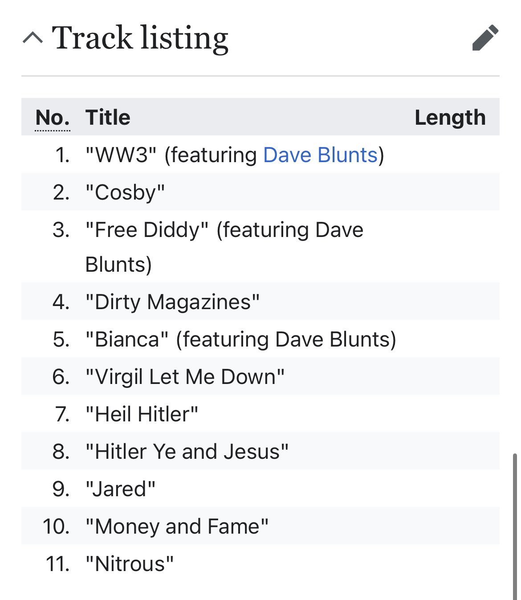
Task: Open the Dave Blunts link
Action: [x=320, y=155]
